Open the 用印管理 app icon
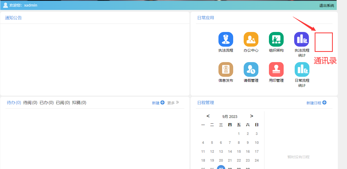Viewport: 347px width, 169px height. [276, 69]
